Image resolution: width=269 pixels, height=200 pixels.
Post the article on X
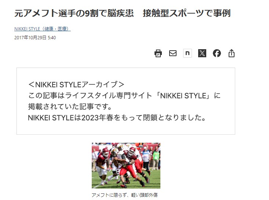[202, 53]
